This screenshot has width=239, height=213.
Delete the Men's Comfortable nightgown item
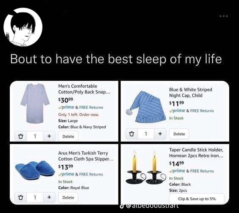click(68, 136)
